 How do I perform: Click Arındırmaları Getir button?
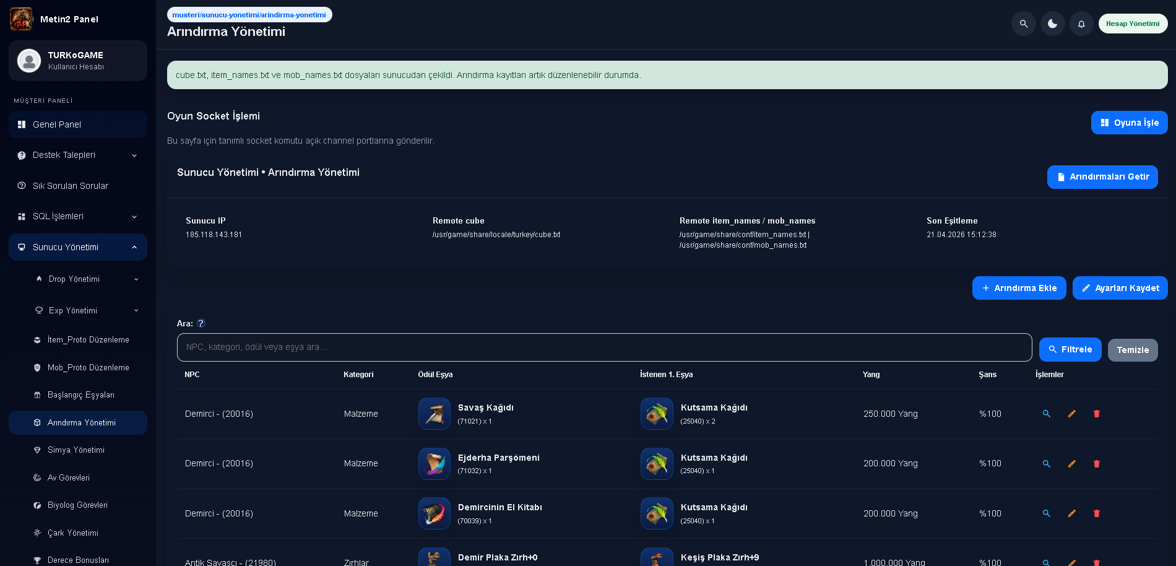tap(1102, 177)
